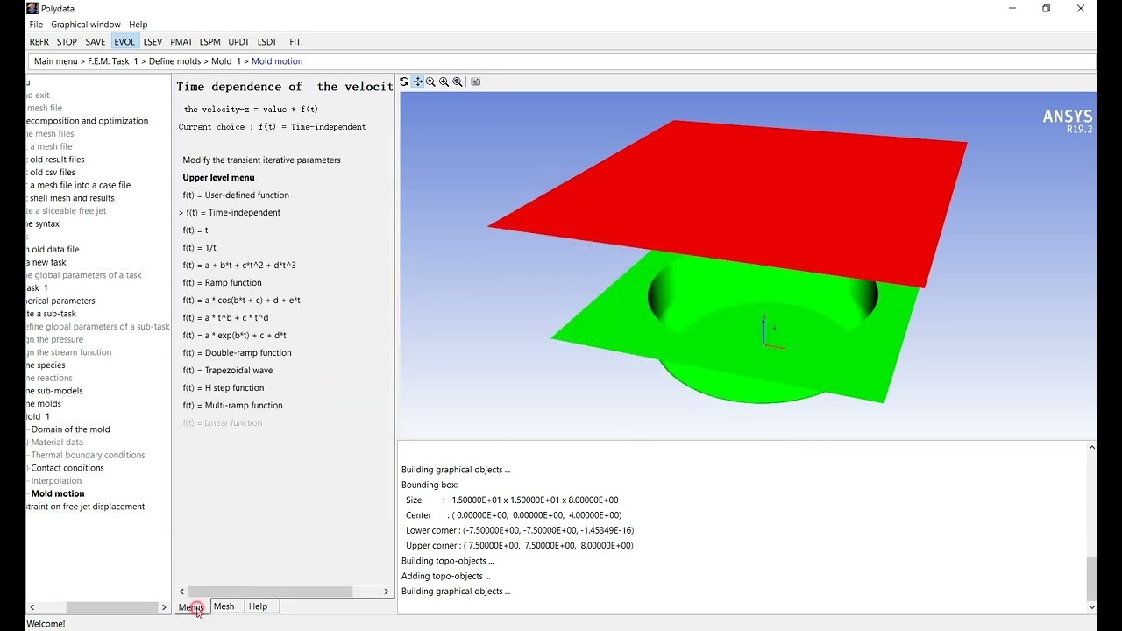
Task: Select Domain of the mold tree item
Action: coord(70,429)
